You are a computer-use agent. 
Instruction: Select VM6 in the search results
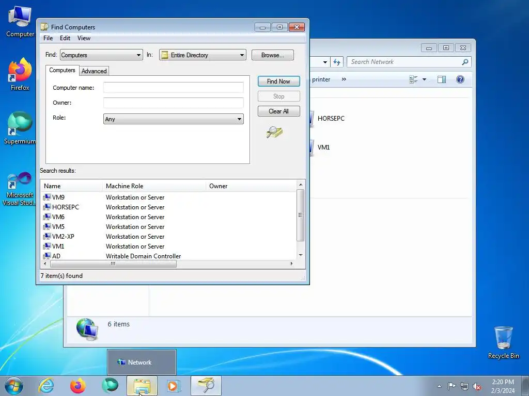pos(58,217)
